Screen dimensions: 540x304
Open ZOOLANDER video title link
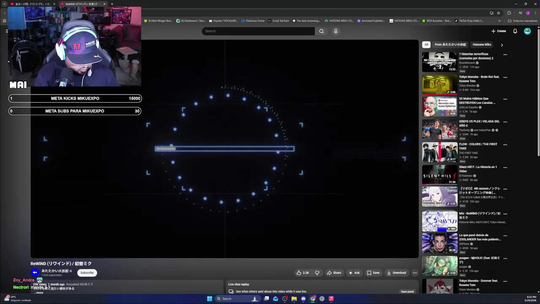[480, 237]
